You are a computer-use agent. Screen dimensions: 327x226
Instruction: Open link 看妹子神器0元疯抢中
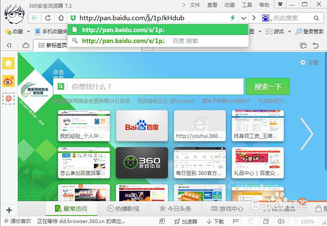pyautogui.click(x=226, y=101)
